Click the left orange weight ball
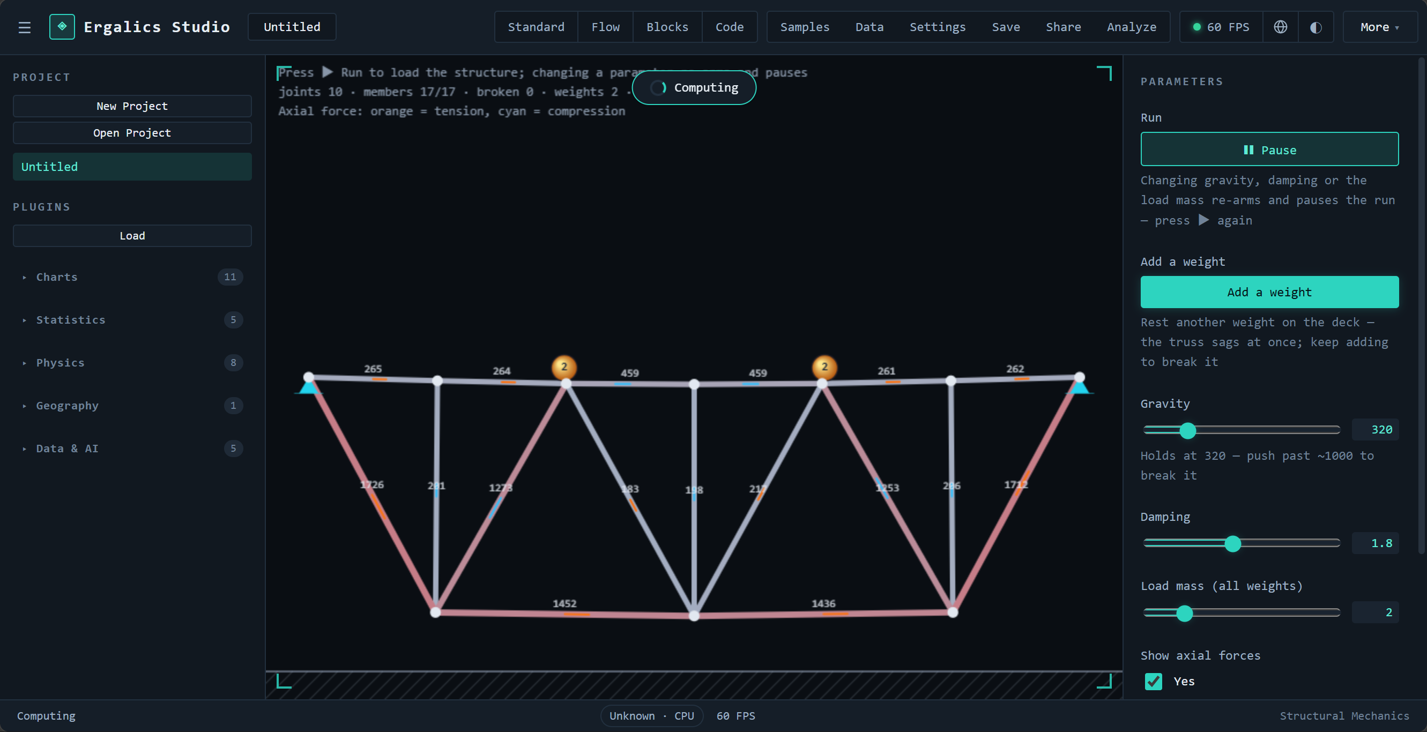 coord(564,367)
